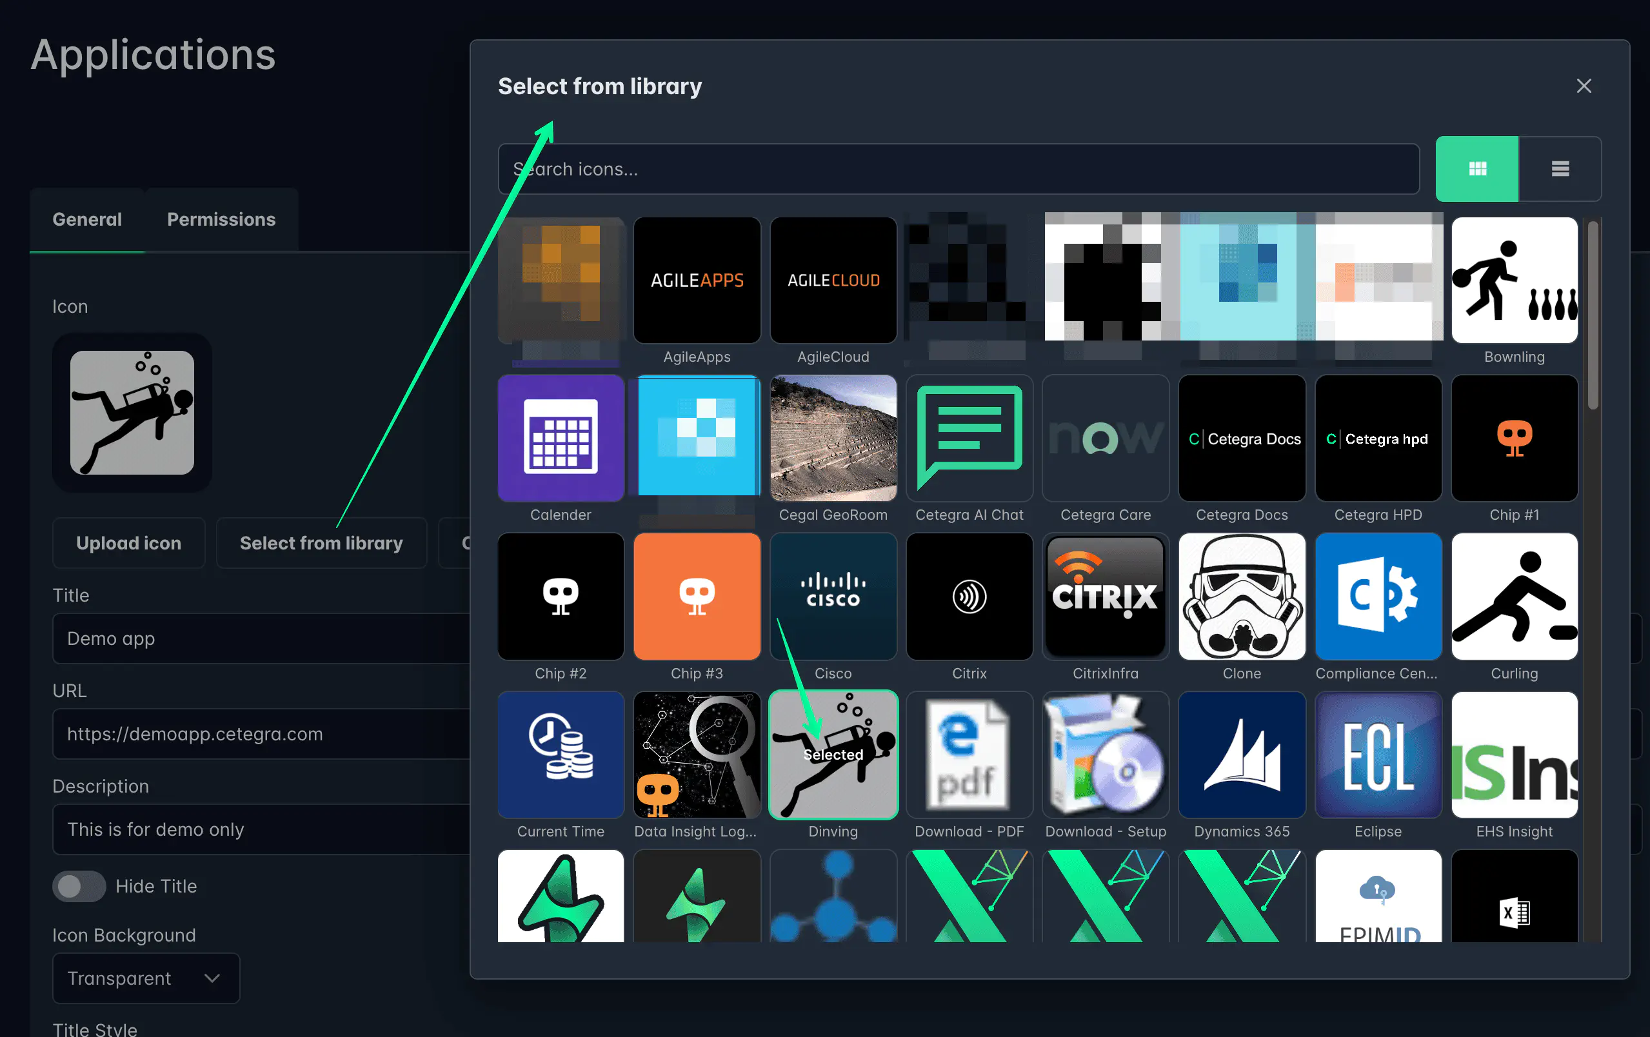
Task: Open the Icon Background Transparent dropdown
Action: click(146, 978)
